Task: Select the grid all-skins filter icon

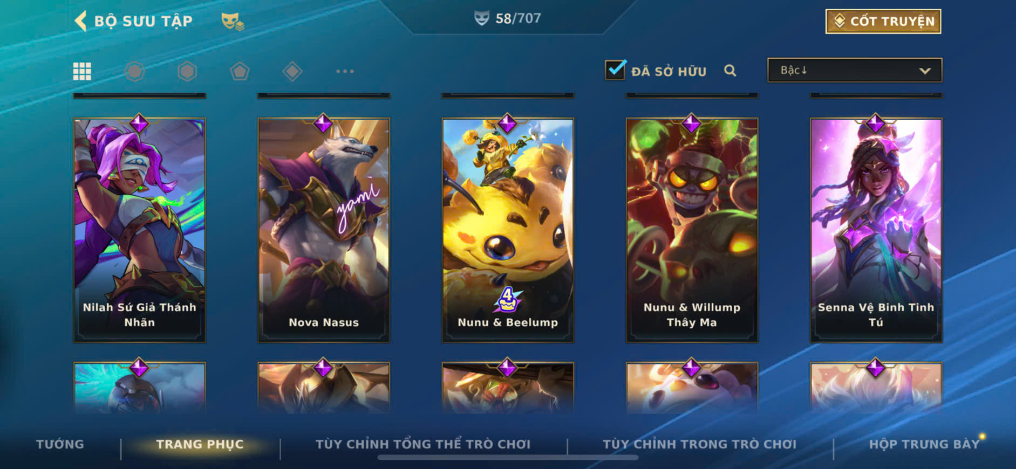Action: [x=82, y=71]
